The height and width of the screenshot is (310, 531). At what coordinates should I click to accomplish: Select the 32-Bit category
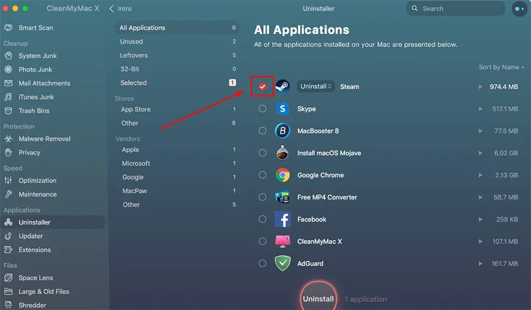coord(177,69)
